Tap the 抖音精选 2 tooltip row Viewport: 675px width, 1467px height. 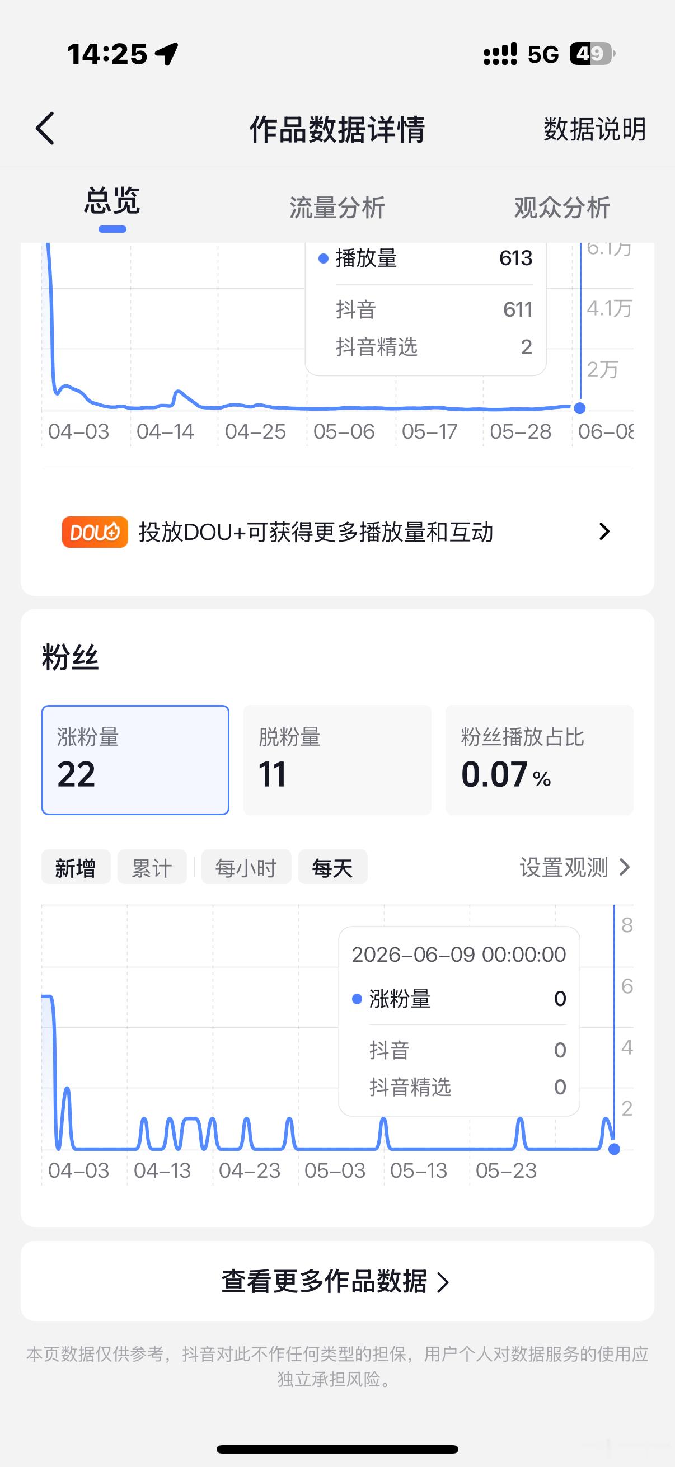(434, 347)
